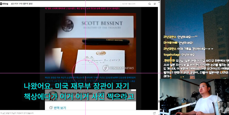
Task: Click the Scott Bessent nameplate photo
Action: pyautogui.click(x=90, y=43)
